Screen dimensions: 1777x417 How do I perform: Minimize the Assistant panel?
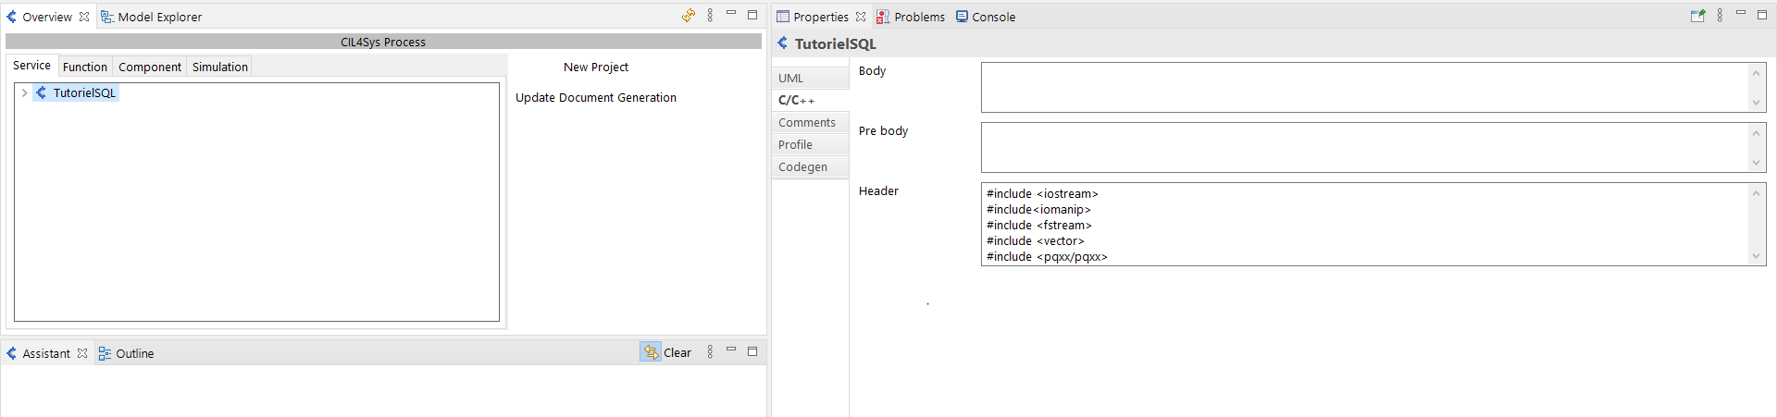click(731, 350)
